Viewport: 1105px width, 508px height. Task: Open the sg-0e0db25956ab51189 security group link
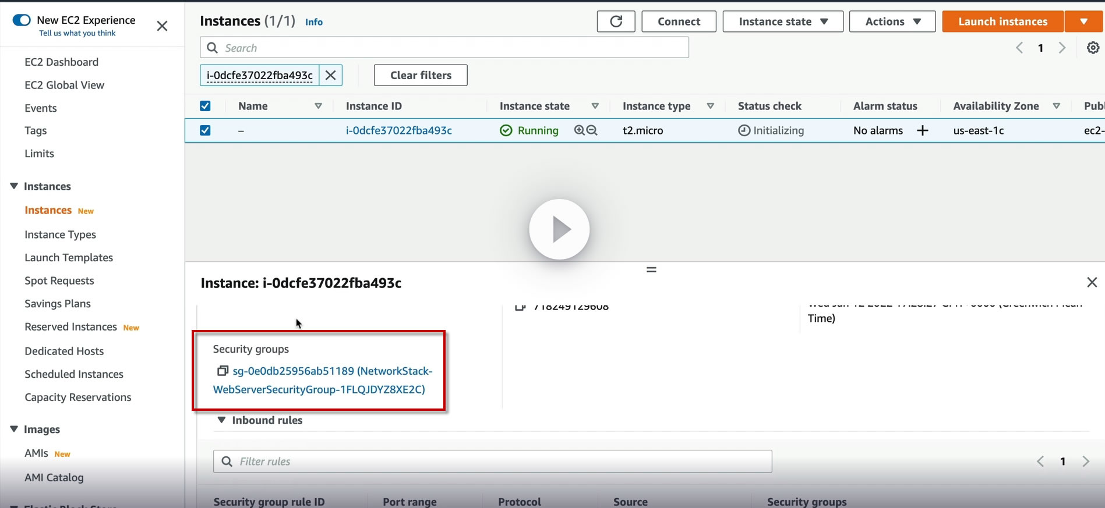click(x=323, y=380)
